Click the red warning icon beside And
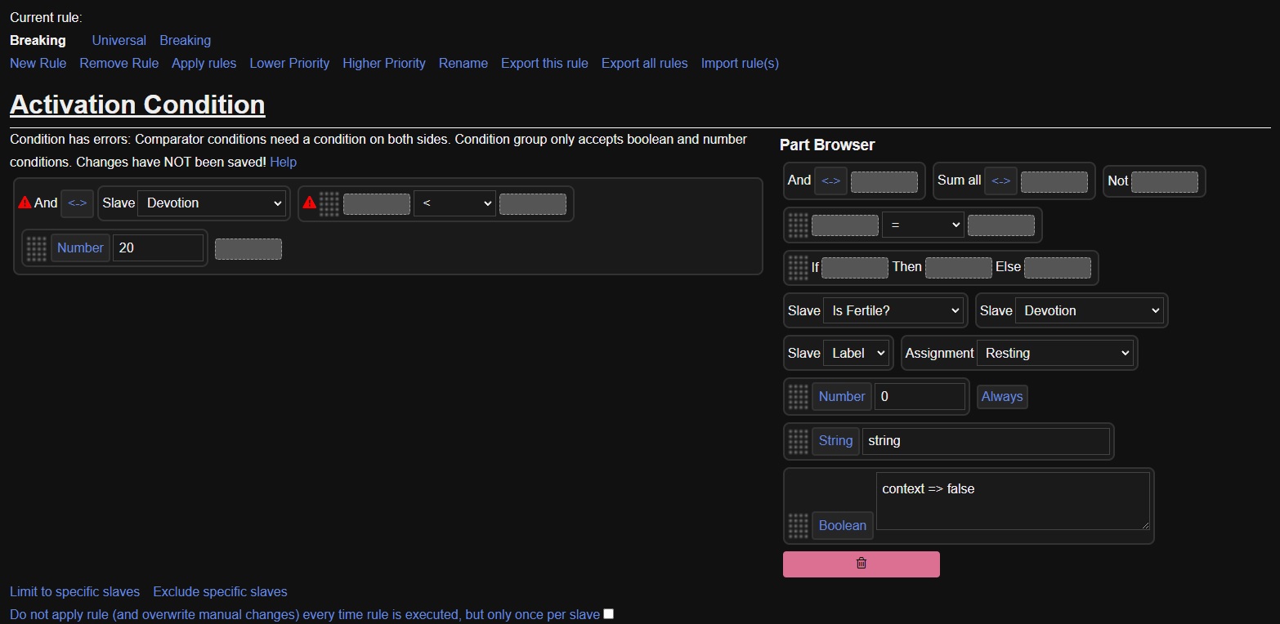Screen dimensions: 1280x624 [x=25, y=203]
